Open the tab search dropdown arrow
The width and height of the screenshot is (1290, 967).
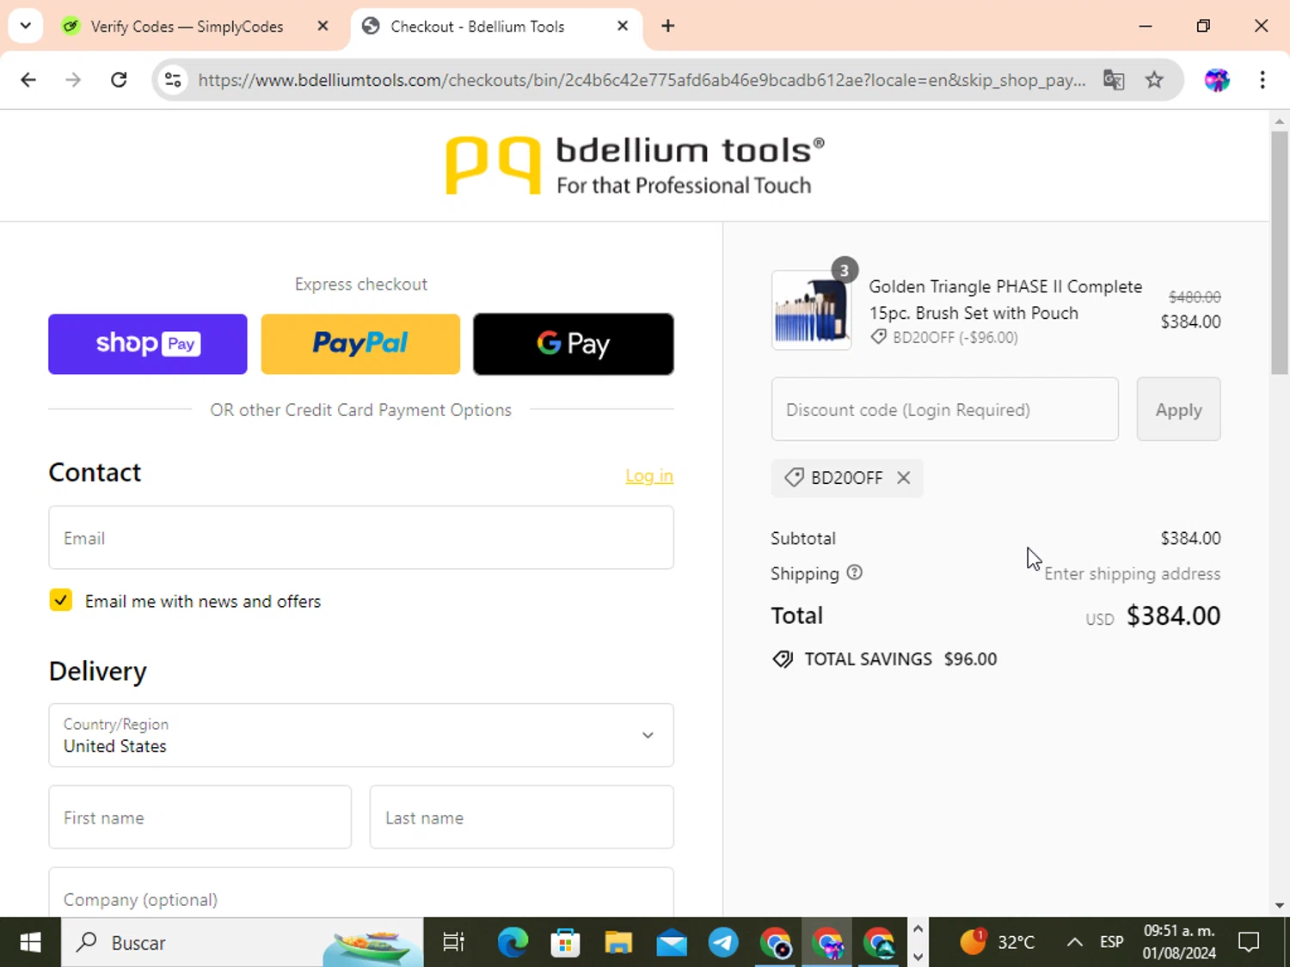[26, 26]
